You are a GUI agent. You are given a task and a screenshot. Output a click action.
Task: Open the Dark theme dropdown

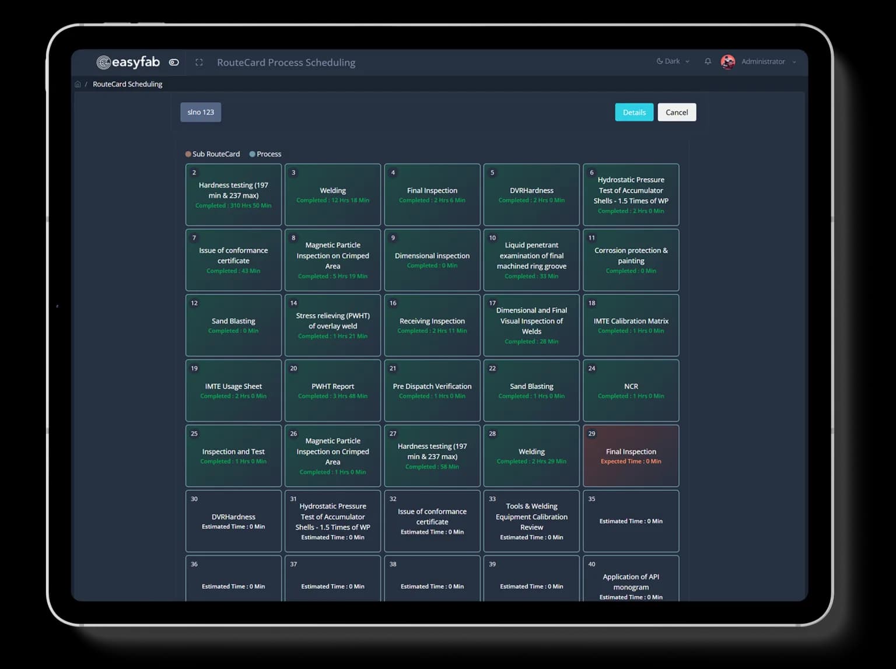click(673, 61)
